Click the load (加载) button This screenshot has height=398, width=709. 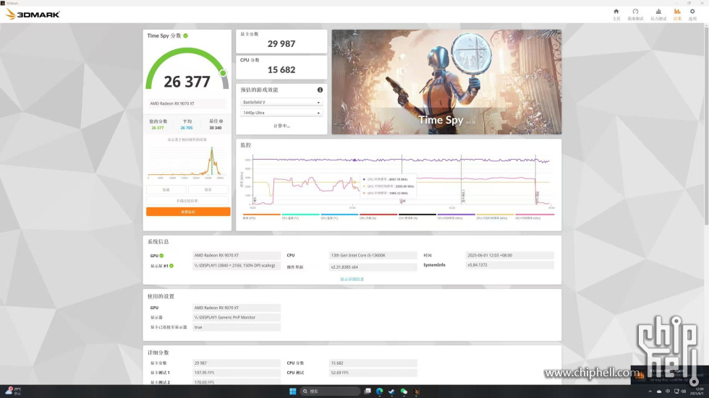coord(166,189)
